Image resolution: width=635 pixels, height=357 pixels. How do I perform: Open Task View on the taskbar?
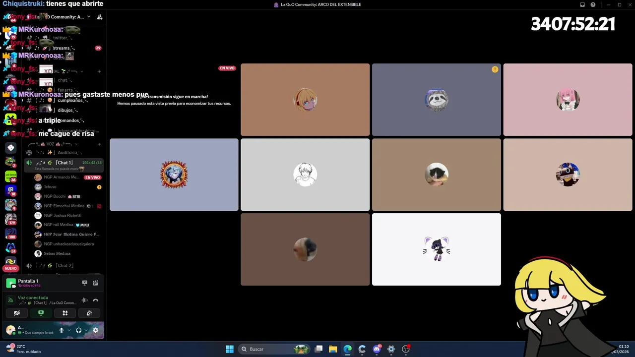click(x=318, y=349)
